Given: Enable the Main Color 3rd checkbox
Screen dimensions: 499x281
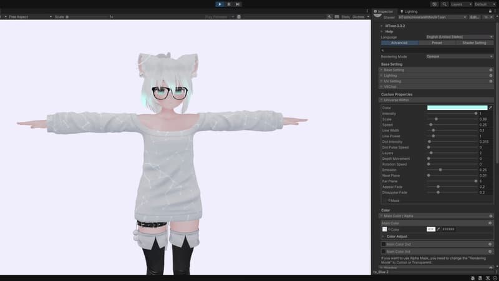Looking at the screenshot, I should [x=384, y=251].
